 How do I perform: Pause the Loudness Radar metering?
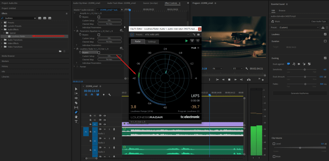click(x=192, y=41)
